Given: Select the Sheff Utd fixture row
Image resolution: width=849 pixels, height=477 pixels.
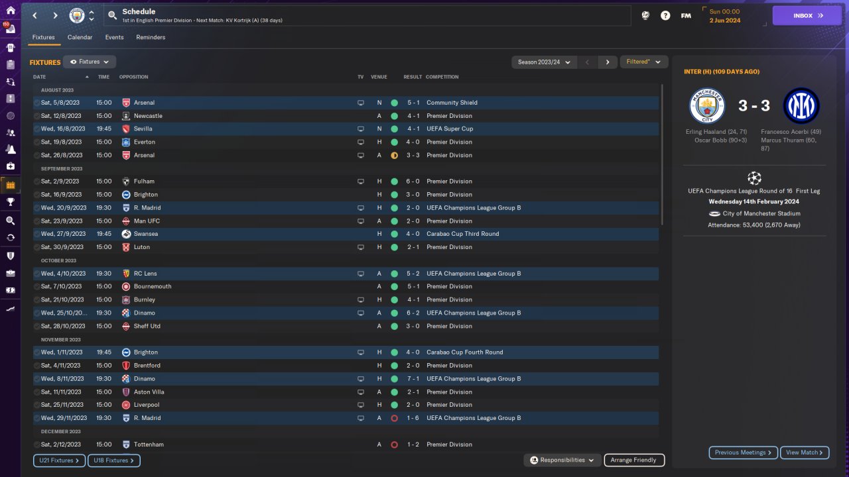Looking at the screenshot, I should 346,326.
